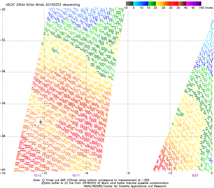Click the latitude label '-32'
The width and height of the screenshot is (214, 188).
click(3, 40)
